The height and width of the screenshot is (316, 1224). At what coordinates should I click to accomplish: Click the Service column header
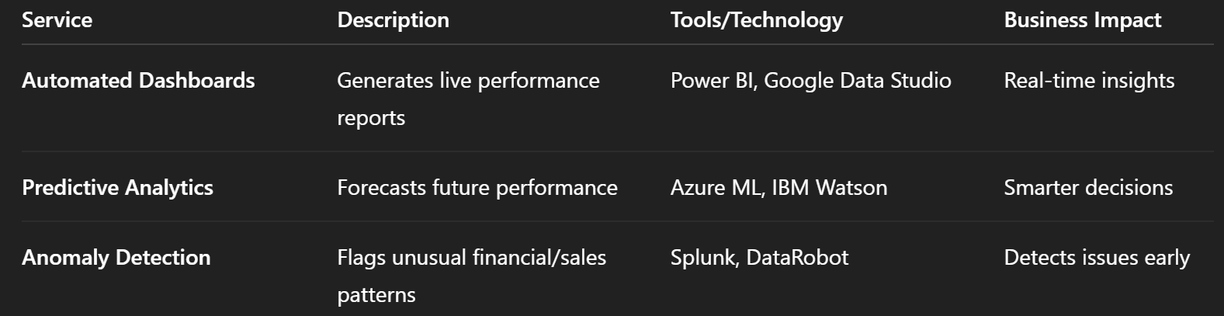click(x=57, y=20)
